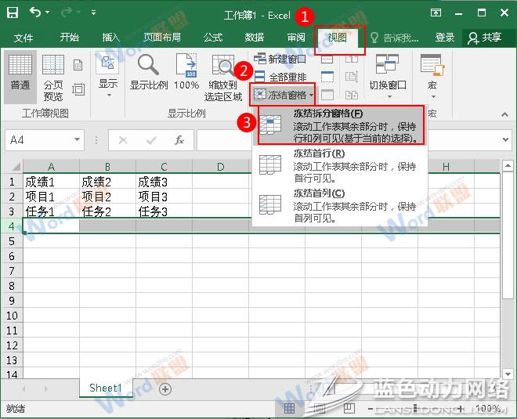The image size is (517, 419).
Task: Click the fx insert function icon
Action: pyautogui.click(x=179, y=140)
